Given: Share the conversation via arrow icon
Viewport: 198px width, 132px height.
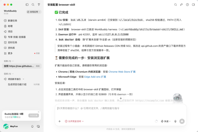Looking at the screenshot, I should (181, 5).
